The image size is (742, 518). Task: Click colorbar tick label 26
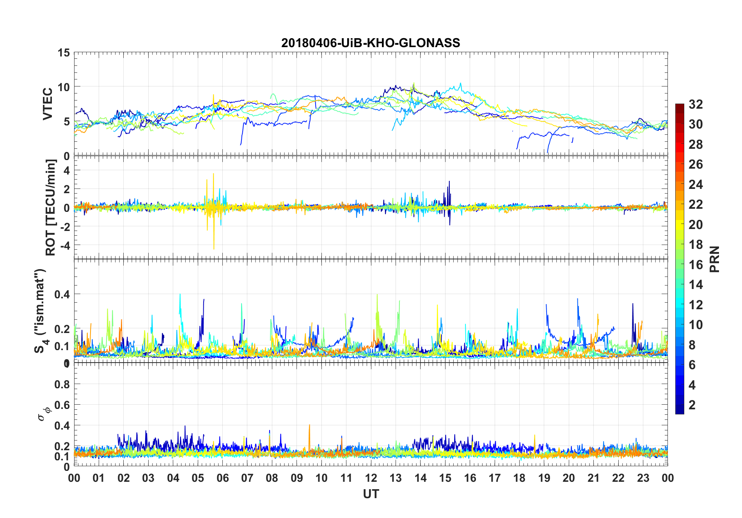[696, 164]
